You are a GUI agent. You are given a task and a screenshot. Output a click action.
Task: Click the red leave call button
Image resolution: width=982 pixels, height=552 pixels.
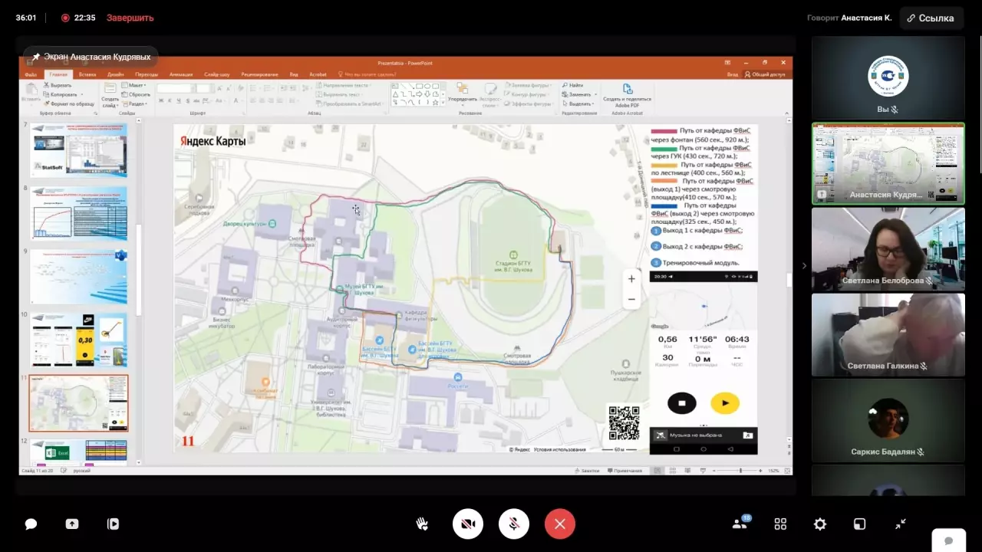coord(560,524)
